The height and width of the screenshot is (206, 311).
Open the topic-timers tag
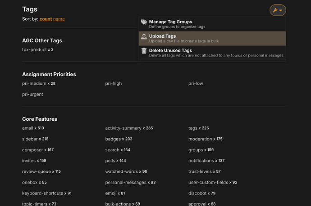click(35, 204)
